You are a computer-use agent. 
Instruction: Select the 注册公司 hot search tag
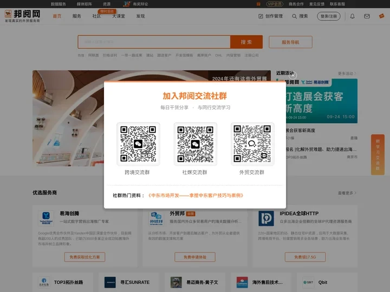pyautogui.click(x=251, y=55)
